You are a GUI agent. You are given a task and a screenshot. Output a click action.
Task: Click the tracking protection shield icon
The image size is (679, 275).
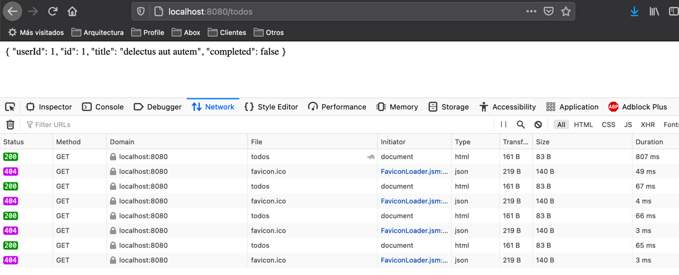coord(141,12)
